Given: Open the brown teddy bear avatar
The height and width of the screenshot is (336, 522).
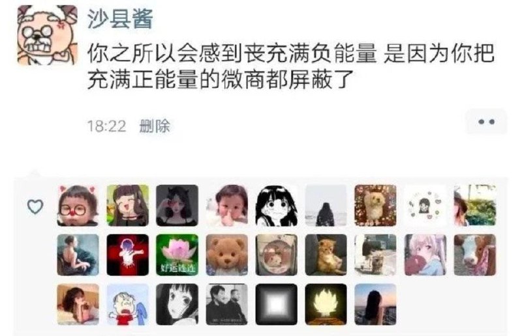Looking at the screenshot, I should [x=226, y=255].
